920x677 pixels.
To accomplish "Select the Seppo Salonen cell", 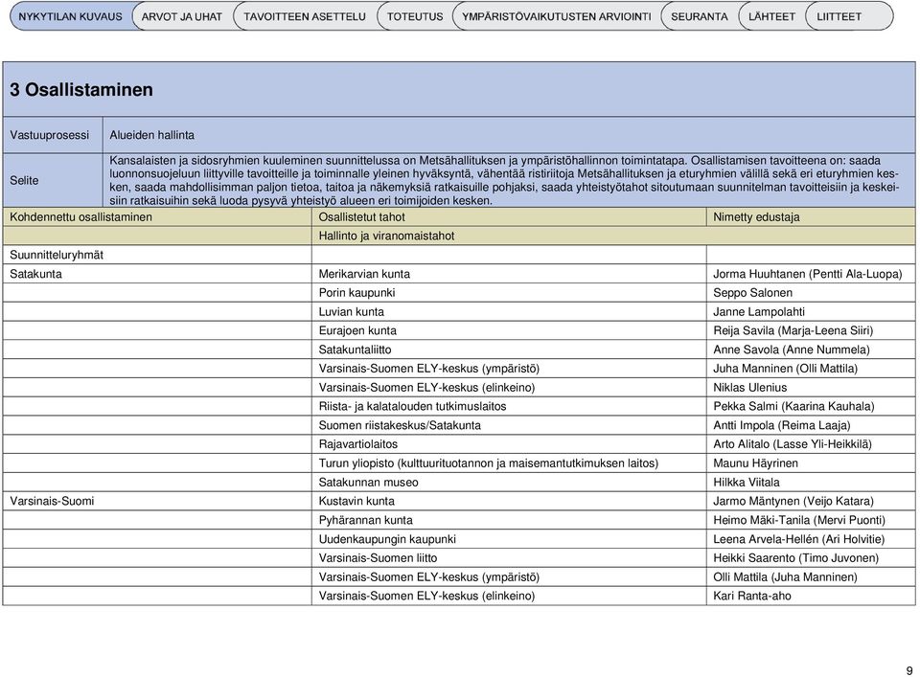I will pyautogui.click(x=811, y=292).
